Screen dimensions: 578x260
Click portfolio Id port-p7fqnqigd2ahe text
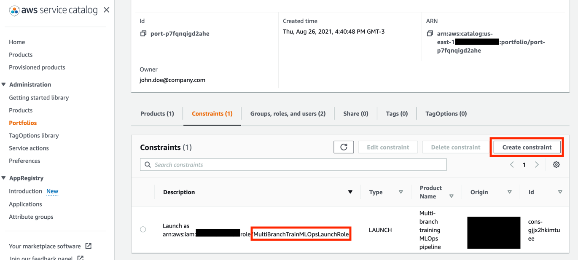(180, 34)
